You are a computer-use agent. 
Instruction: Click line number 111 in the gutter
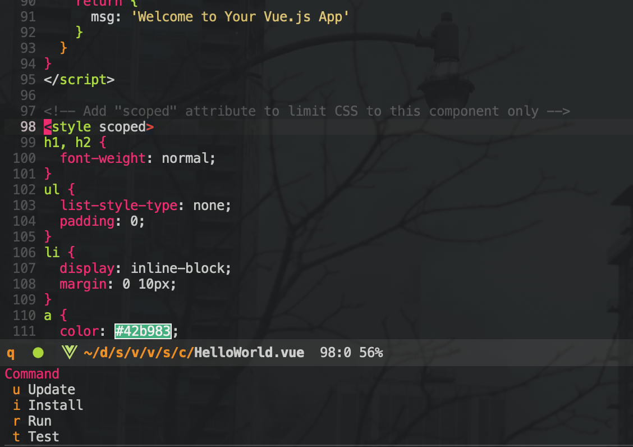(24, 331)
